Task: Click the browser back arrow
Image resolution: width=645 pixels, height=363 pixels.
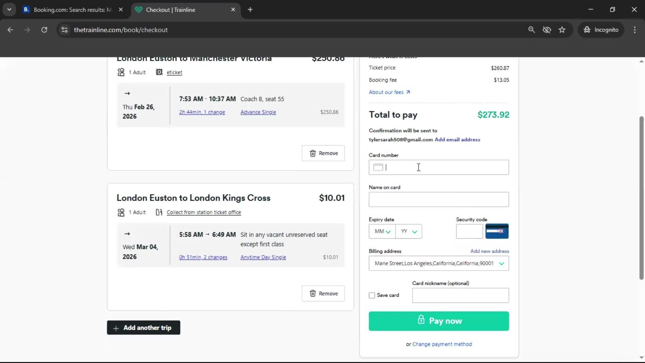Action: tap(10, 30)
